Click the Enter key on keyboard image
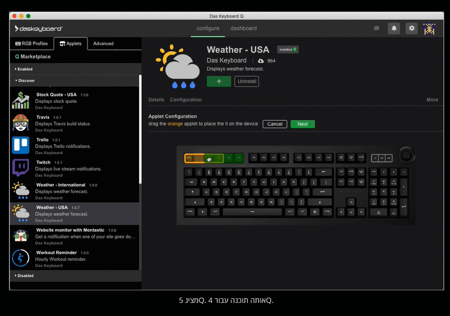Screen dimensions: 450x316 click(322, 192)
